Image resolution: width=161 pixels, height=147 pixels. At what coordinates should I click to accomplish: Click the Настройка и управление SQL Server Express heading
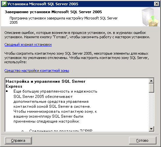[45, 84]
